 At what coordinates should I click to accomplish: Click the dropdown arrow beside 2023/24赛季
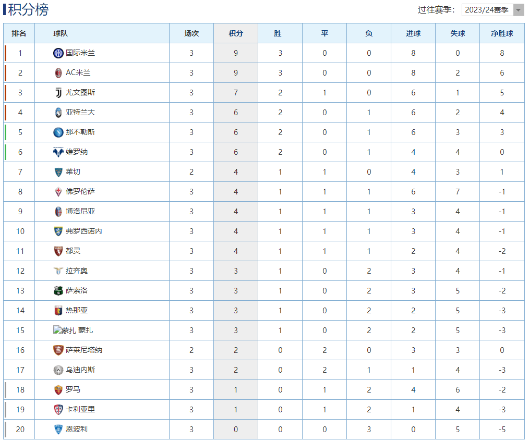pos(519,10)
